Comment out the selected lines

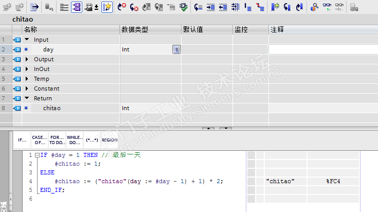(x=247, y=7)
